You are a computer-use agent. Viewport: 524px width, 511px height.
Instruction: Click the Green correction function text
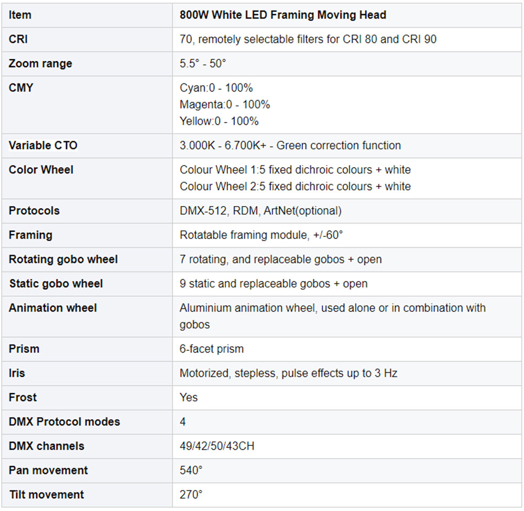click(339, 145)
